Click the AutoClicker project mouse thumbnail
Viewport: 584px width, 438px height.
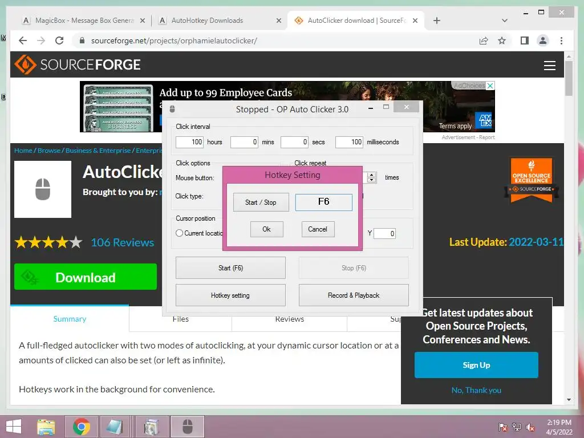(43, 189)
